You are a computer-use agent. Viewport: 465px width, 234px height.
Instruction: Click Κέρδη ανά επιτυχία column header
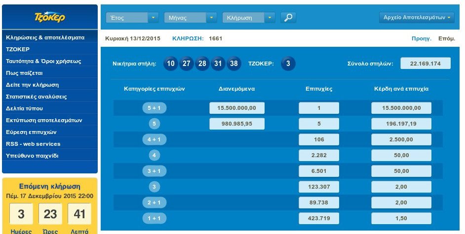(x=401, y=89)
